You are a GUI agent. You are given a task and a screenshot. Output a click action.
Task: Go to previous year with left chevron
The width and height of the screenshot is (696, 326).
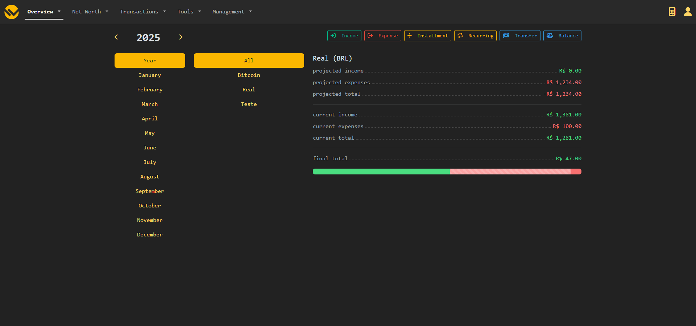116,37
